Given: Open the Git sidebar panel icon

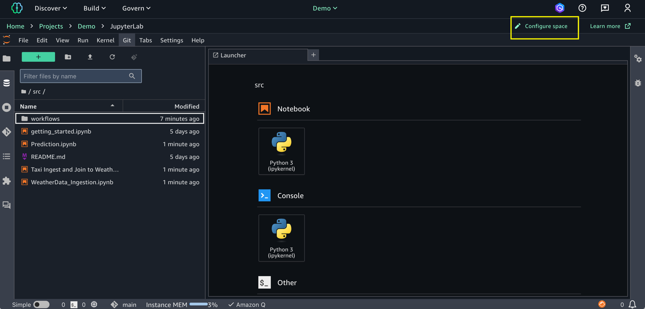Looking at the screenshot, I should pos(6,132).
